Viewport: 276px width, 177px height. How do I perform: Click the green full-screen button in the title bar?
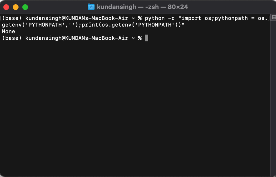click(x=25, y=7)
